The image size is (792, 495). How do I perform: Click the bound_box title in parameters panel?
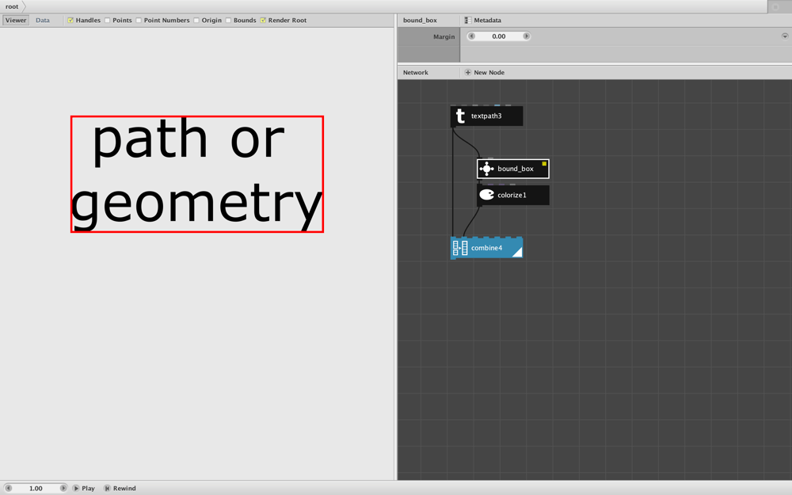[420, 21]
